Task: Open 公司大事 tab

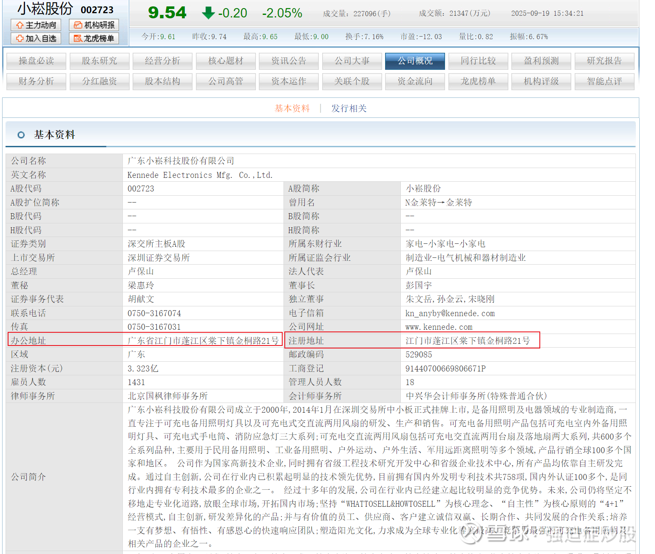Action: pos(352,61)
